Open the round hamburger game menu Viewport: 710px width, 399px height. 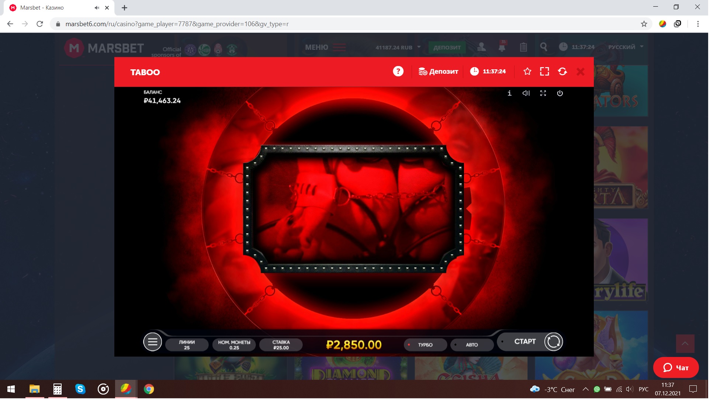click(153, 343)
